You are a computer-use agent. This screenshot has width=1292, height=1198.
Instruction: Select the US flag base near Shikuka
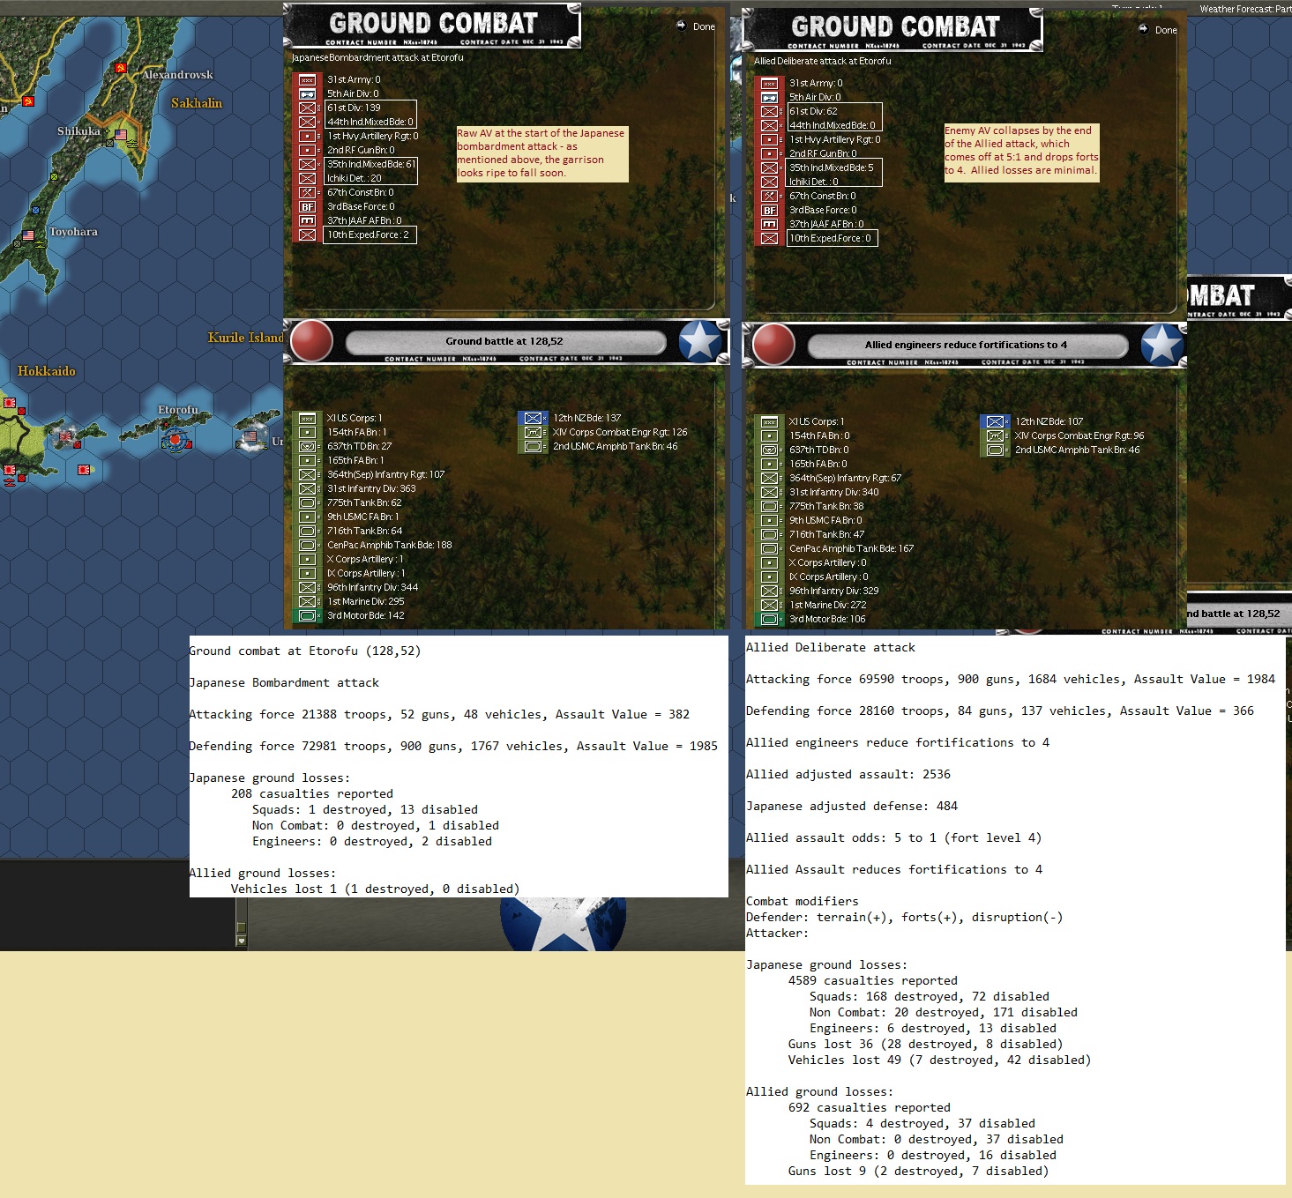click(121, 136)
